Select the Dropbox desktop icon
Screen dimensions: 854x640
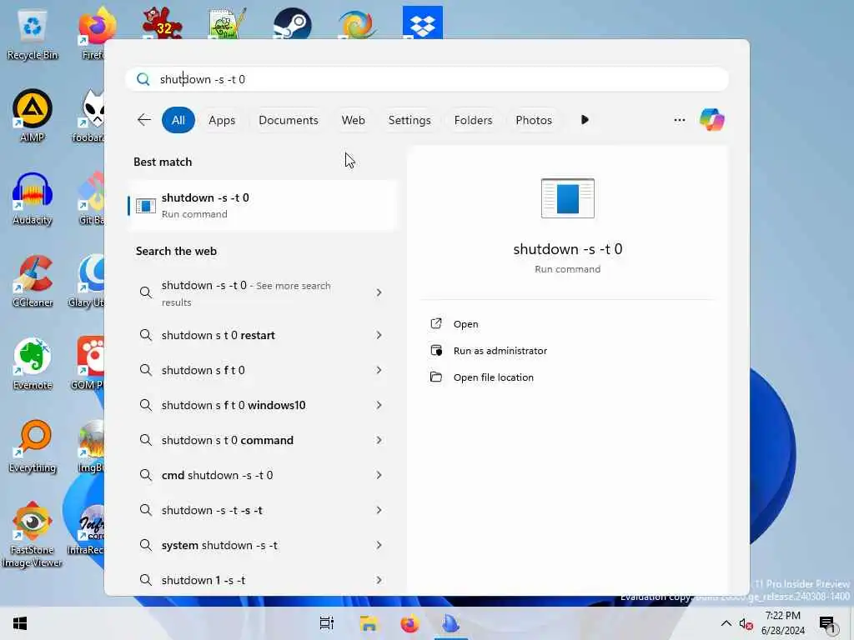(x=423, y=22)
